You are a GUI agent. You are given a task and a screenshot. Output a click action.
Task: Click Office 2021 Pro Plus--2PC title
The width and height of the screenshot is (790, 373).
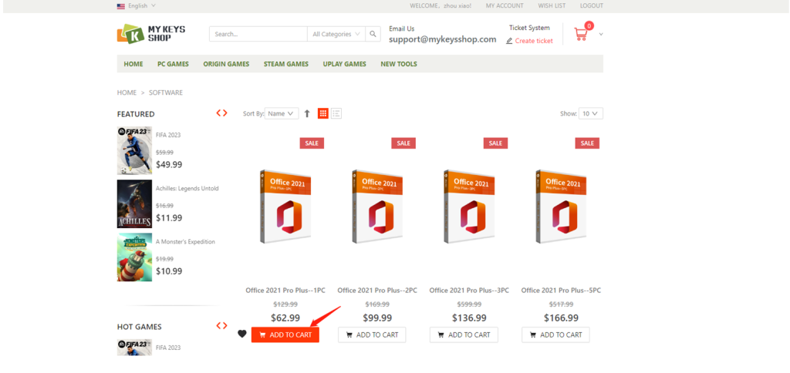coord(376,291)
